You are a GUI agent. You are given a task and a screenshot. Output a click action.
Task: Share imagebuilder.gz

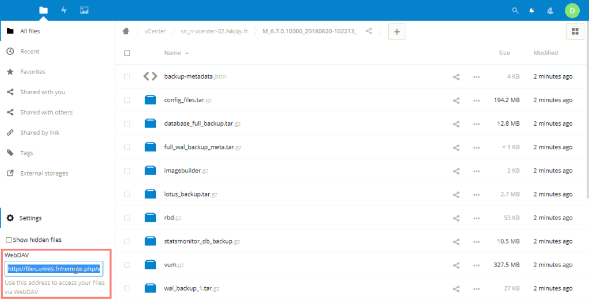click(x=456, y=171)
